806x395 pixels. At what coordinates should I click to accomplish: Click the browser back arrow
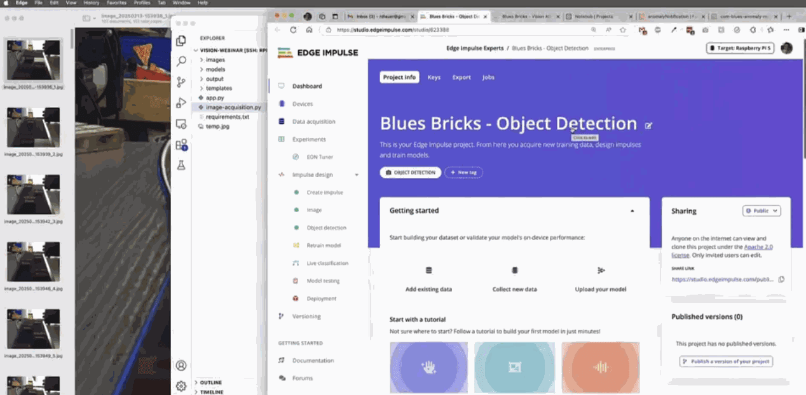[278, 29]
